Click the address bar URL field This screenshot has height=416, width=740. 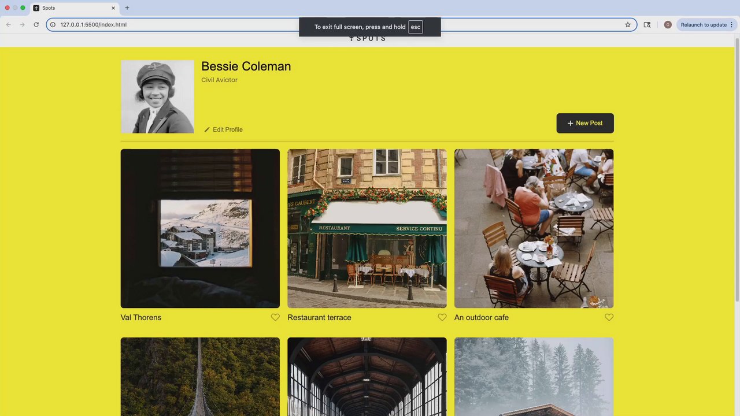[341, 25]
